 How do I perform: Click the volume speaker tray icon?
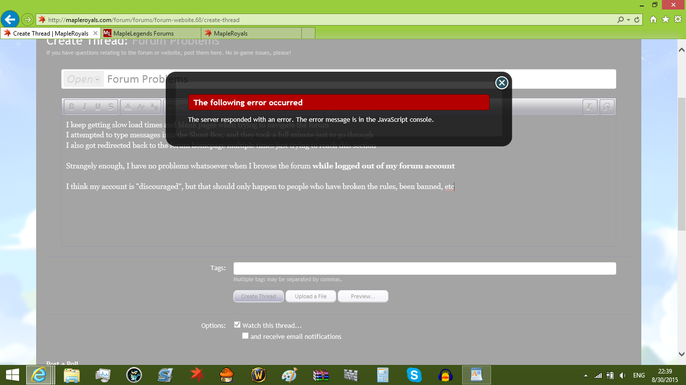[x=623, y=375]
